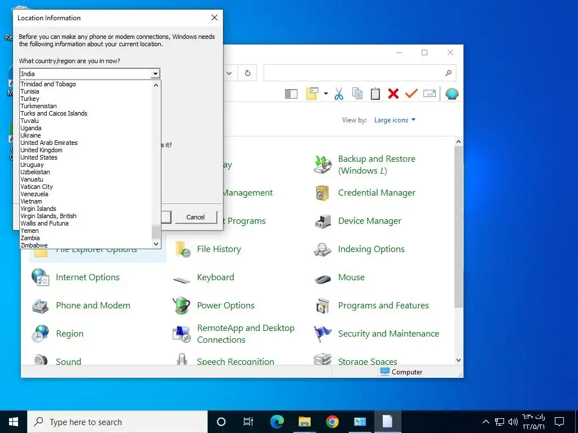Click the Keyboard icon
The width and height of the screenshot is (578, 433).
[x=182, y=280]
